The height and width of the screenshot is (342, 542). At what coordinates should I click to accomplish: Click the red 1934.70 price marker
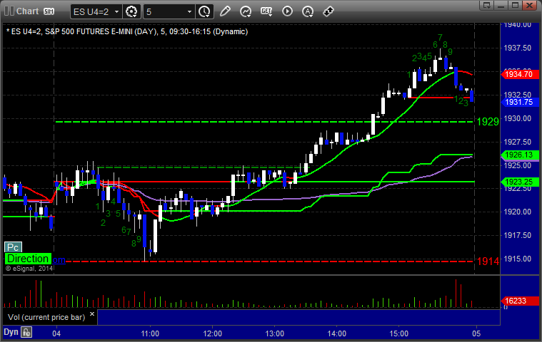click(520, 74)
